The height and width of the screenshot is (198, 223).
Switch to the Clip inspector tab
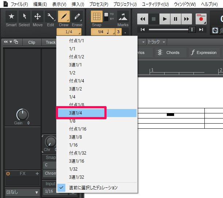[x=32, y=42]
